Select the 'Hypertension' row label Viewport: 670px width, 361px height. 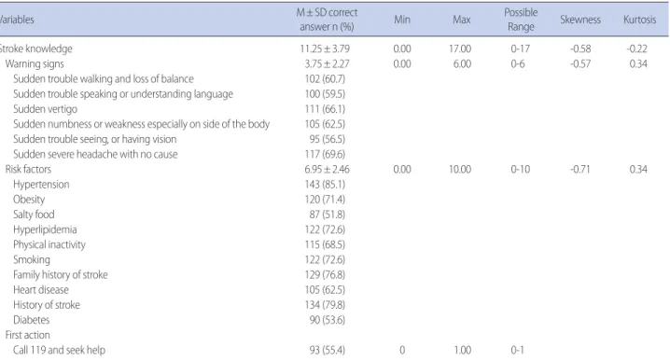[41, 185]
